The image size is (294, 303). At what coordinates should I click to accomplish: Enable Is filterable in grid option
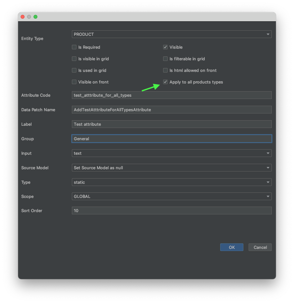point(165,59)
